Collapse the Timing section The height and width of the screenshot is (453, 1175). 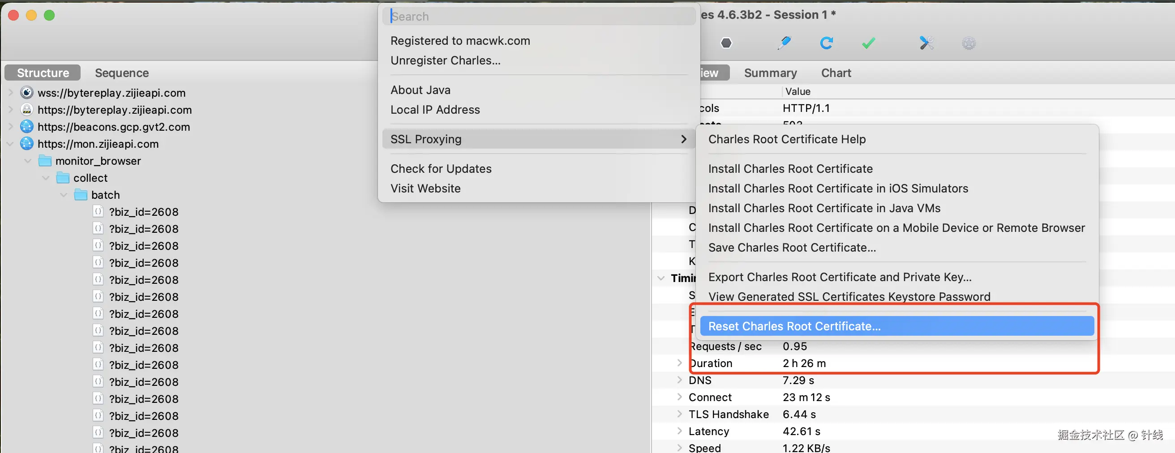tap(661, 278)
